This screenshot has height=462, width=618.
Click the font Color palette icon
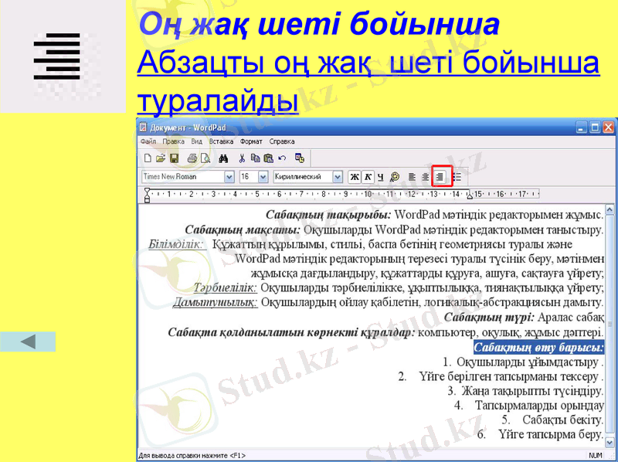click(393, 175)
